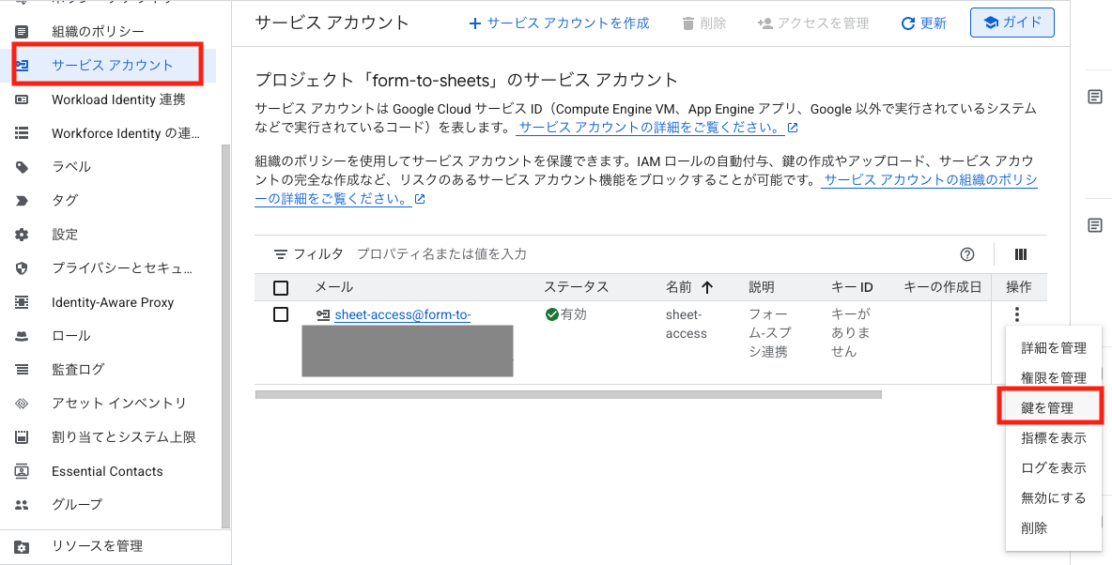Choose 無効にする in the actions menu
Screen dimensions: 1112x565
(x=1053, y=498)
